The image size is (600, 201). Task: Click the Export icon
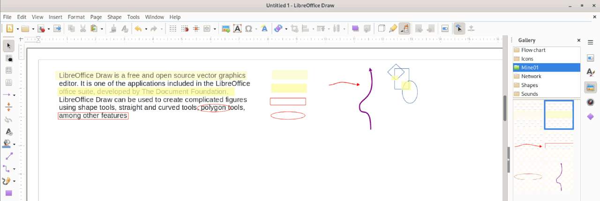57,29
